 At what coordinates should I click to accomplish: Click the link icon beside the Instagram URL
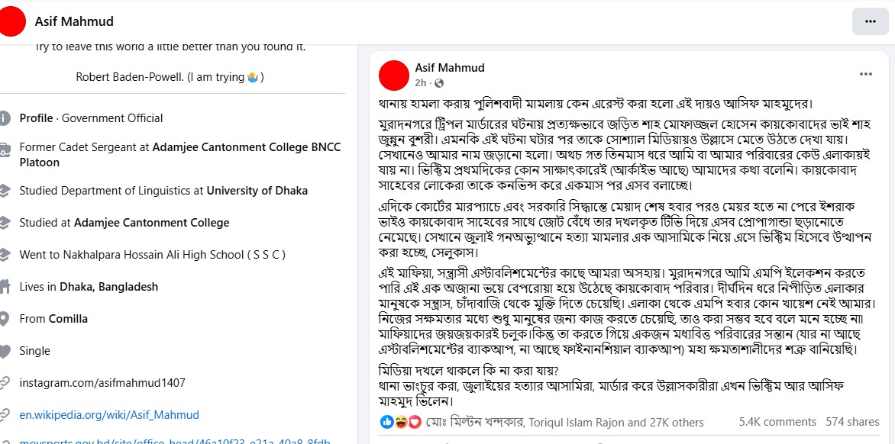click(x=5, y=383)
